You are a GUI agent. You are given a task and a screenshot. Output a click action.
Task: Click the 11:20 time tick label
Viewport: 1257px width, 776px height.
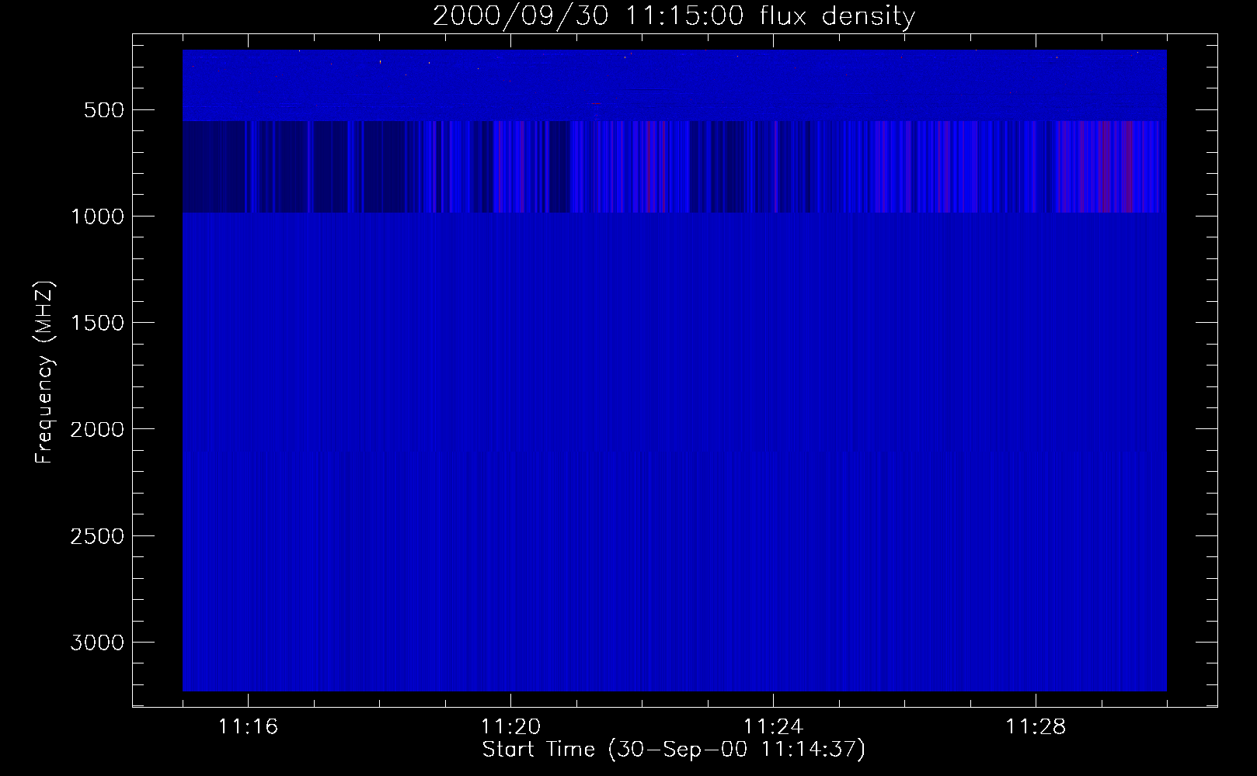click(x=510, y=726)
